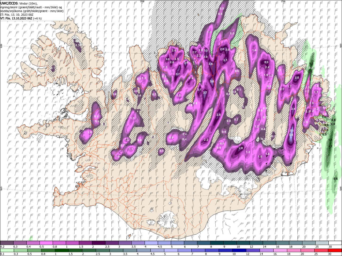Click the valid time line 'VT: Fös. 13.10.2023 06Z (+6 h)'
This screenshot has width=342, height=256.
pos(21,18)
